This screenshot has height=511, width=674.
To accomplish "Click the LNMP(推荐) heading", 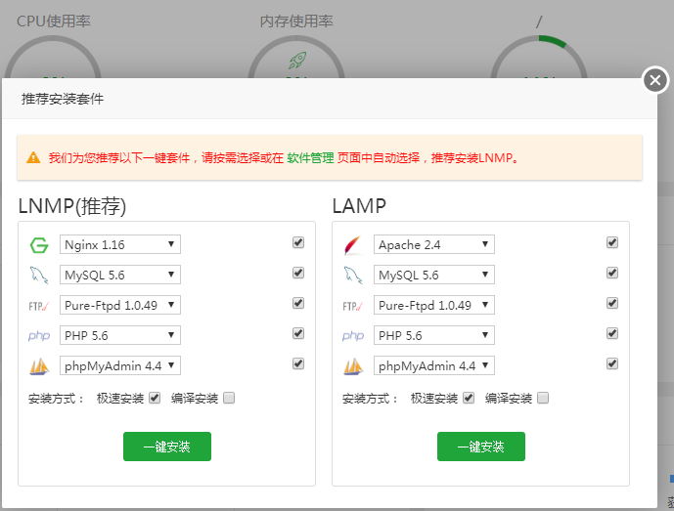I will coord(72,206).
